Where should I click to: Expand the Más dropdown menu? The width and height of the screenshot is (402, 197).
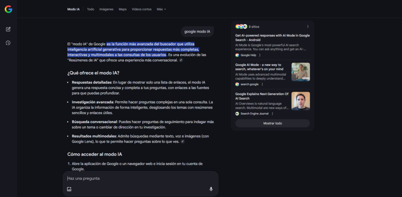pyautogui.click(x=161, y=9)
